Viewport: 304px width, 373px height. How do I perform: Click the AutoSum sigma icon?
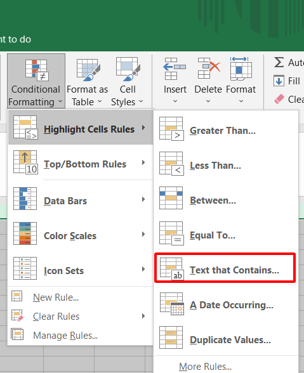click(279, 62)
